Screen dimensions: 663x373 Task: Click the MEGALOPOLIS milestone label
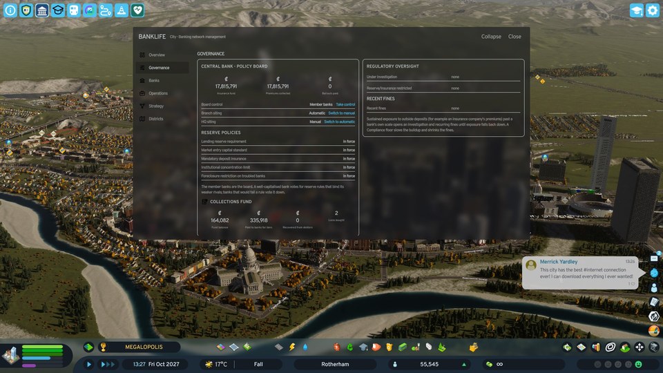click(144, 347)
